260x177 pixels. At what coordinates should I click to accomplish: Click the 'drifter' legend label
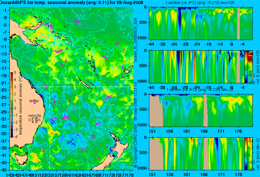34,101
